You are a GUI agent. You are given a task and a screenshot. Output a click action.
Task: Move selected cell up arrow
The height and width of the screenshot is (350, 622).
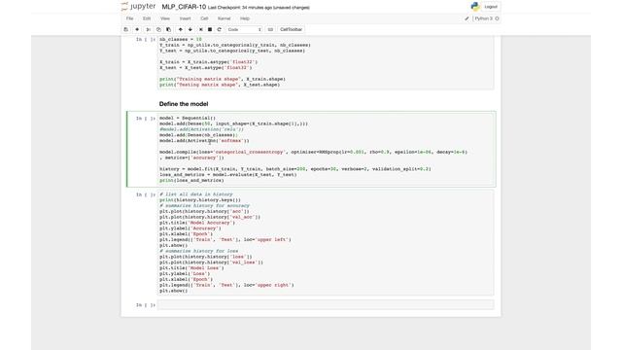(x=181, y=29)
